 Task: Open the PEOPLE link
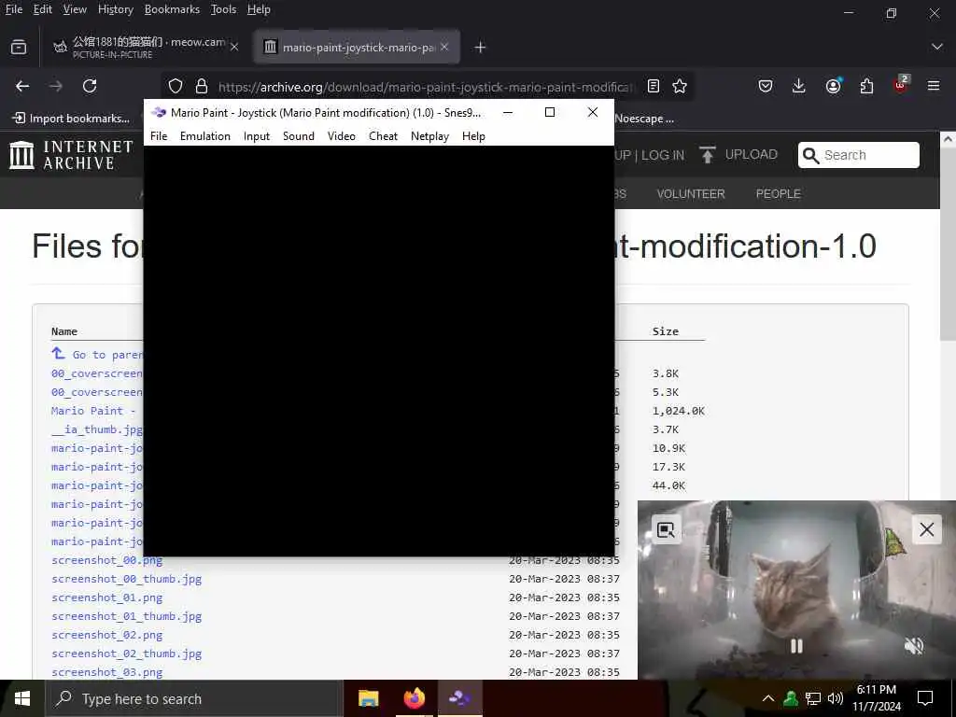(778, 194)
